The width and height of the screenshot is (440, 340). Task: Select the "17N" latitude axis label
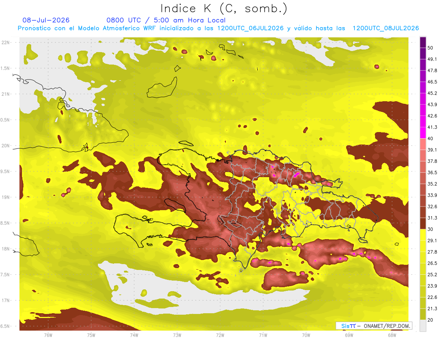[6, 300]
